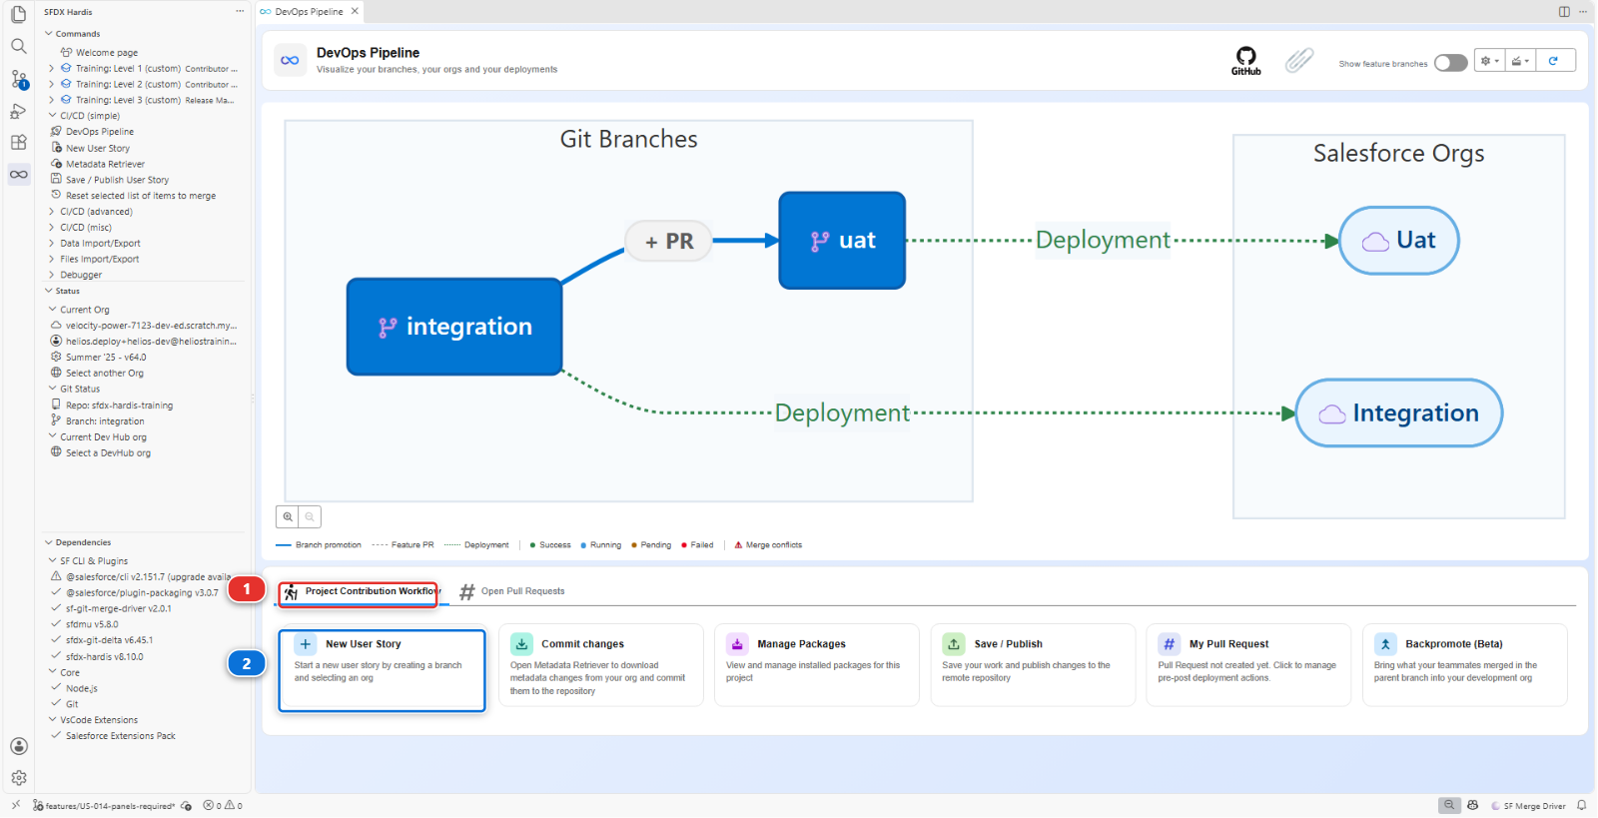The height and width of the screenshot is (818, 1598).
Task: Open the My Pull Request card
Action: pyautogui.click(x=1248, y=665)
